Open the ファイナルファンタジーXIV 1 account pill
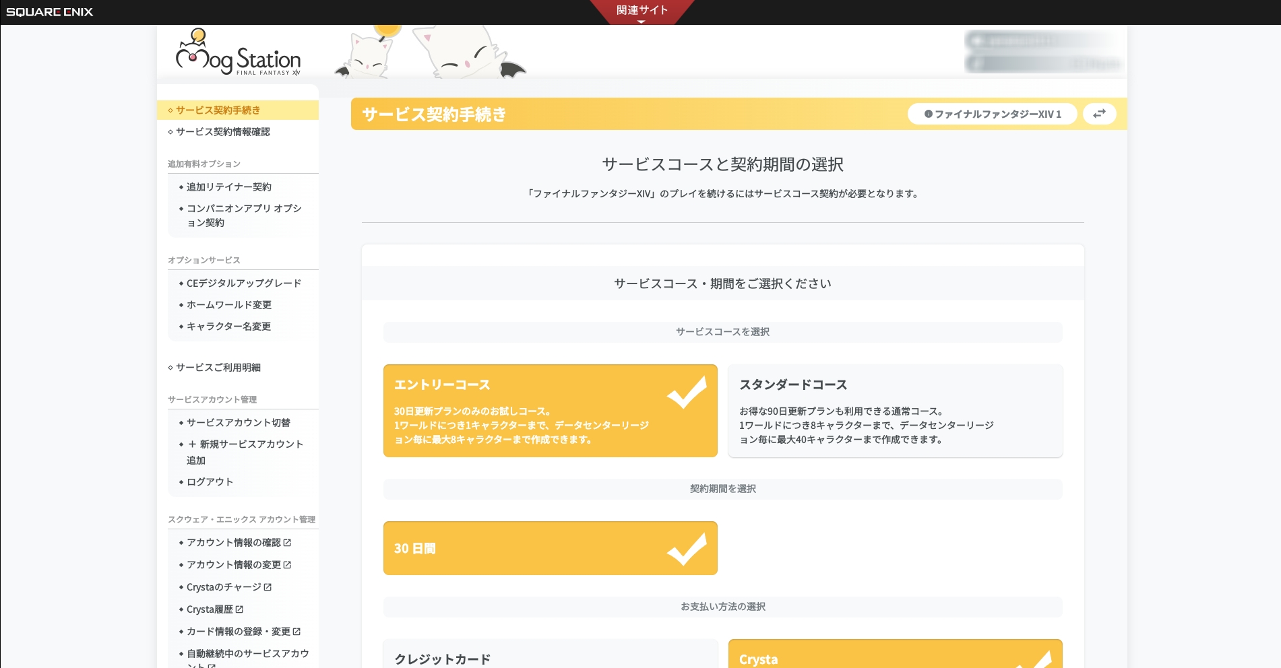Screen dimensions: 1281x668 click(992, 114)
